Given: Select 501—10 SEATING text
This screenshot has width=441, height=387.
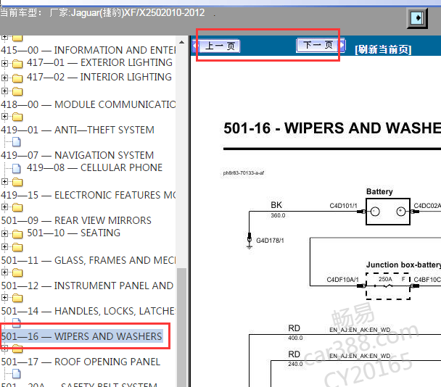Looking at the screenshot, I should (x=74, y=233).
